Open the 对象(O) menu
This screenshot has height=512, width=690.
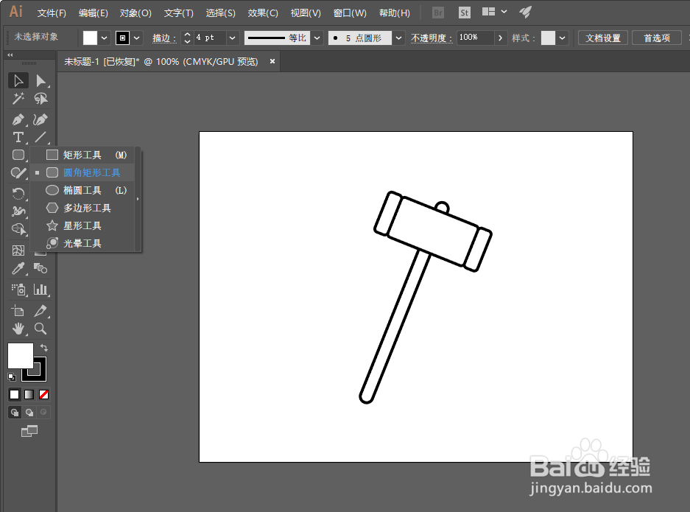pos(135,13)
